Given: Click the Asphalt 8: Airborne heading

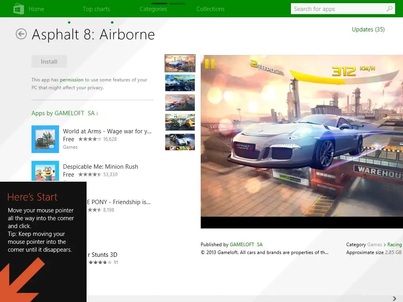Looking at the screenshot, I should (x=93, y=35).
